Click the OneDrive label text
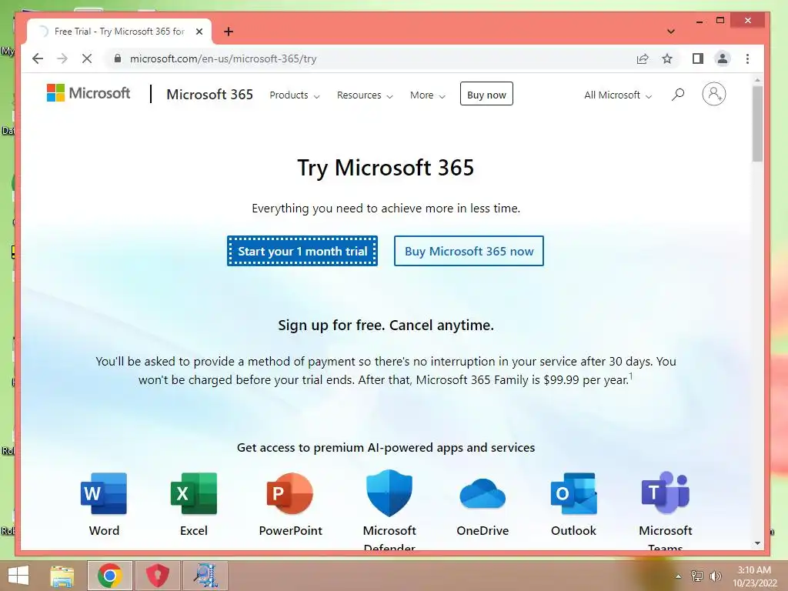The width and height of the screenshot is (788, 591). click(x=482, y=531)
